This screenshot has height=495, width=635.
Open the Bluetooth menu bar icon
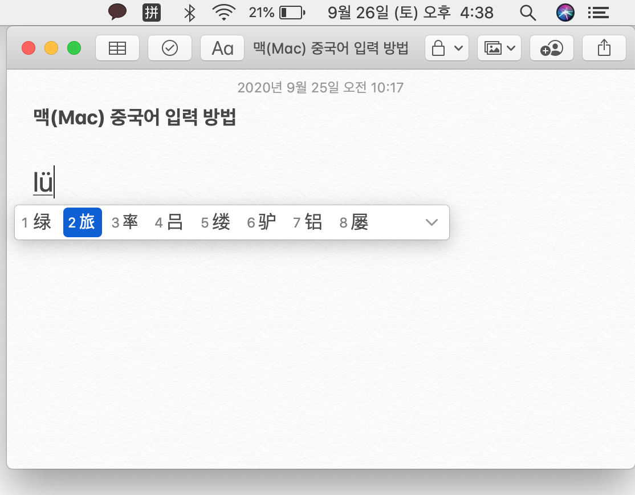coord(189,13)
